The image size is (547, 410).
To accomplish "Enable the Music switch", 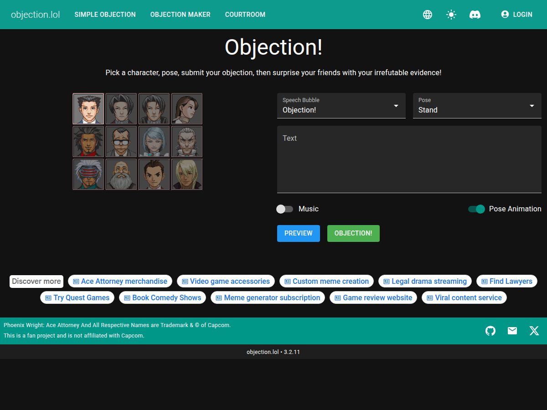I will click(x=285, y=209).
